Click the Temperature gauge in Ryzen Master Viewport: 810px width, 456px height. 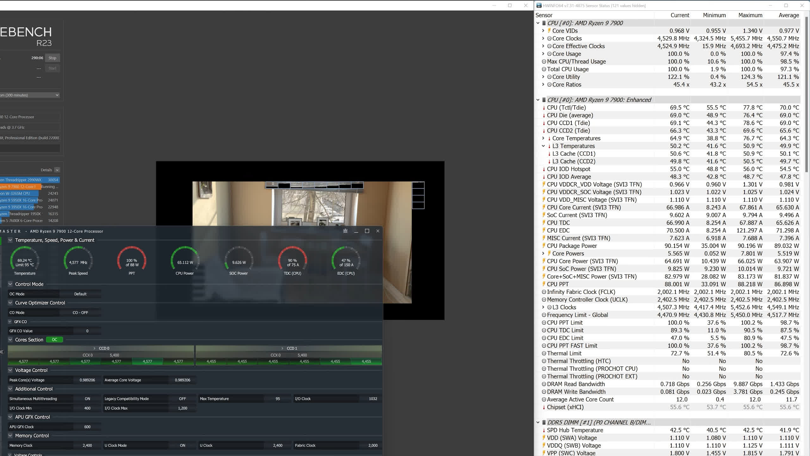pyautogui.click(x=25, y=261)
